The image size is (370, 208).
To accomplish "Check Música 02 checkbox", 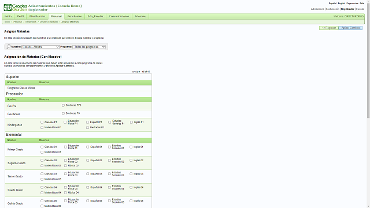I will [x=65, y=166].
